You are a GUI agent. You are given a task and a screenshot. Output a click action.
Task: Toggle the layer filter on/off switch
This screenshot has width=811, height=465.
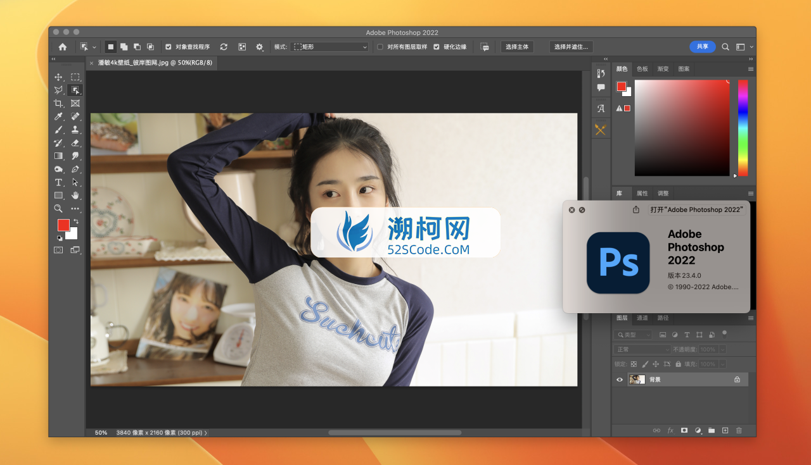click(x=725, y=333)
